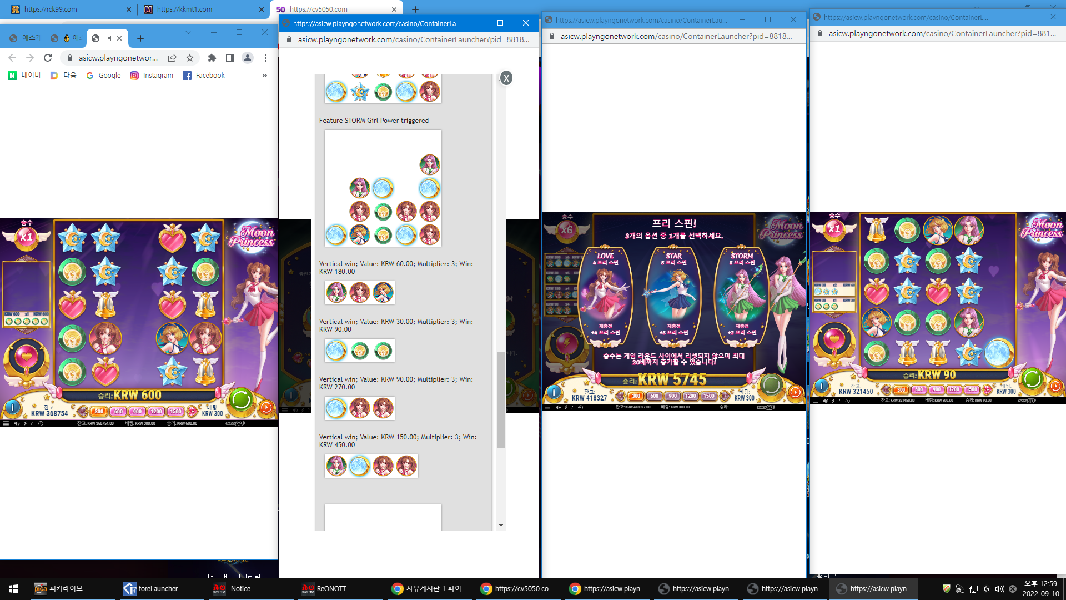Close the game history panel with X
The image size is (1066, 600).
coord(506,78)
